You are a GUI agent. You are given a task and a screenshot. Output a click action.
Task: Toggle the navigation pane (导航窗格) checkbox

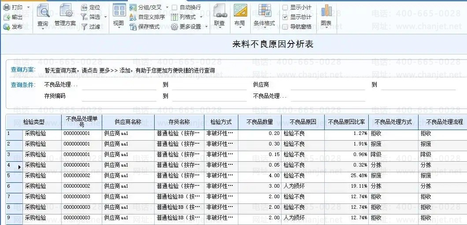tap(285, 27)
